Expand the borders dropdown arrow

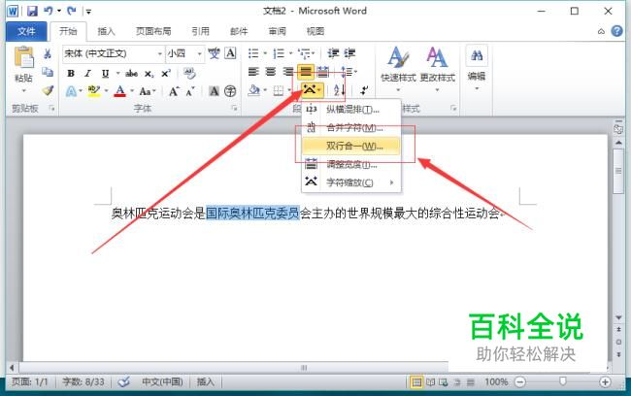tap(289, 90)
